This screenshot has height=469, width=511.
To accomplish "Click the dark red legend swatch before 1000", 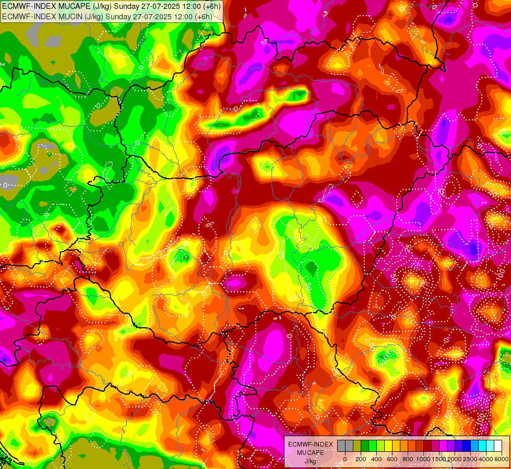I will point(420,446).
